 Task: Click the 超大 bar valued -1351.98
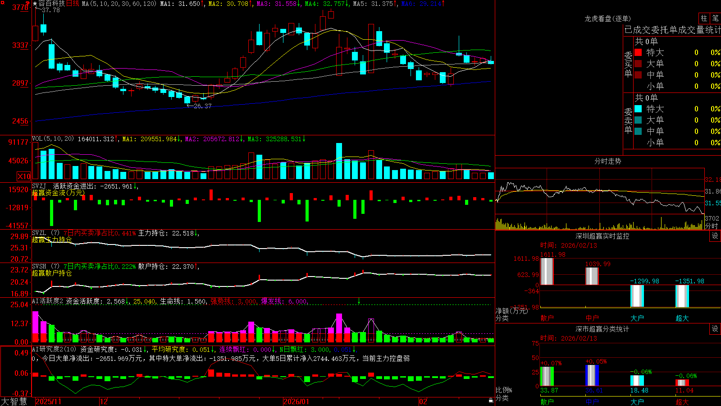tap(682, 296)
